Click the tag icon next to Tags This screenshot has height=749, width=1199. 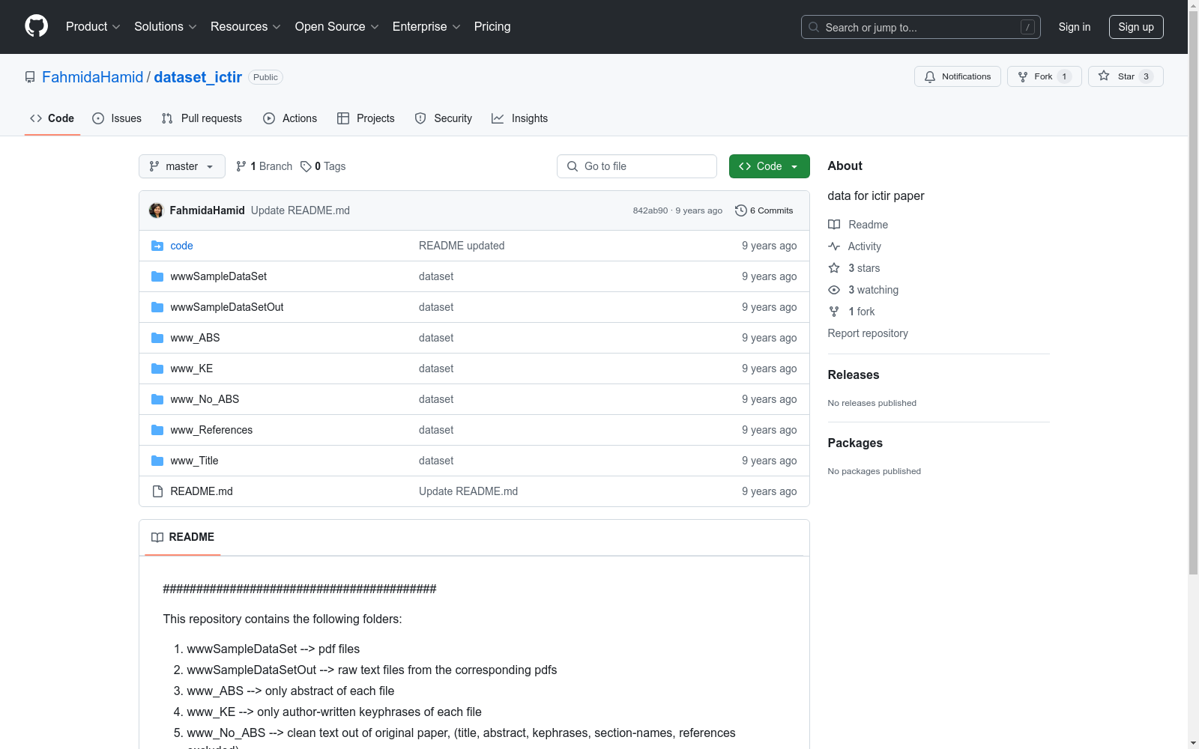coord(306,166)
